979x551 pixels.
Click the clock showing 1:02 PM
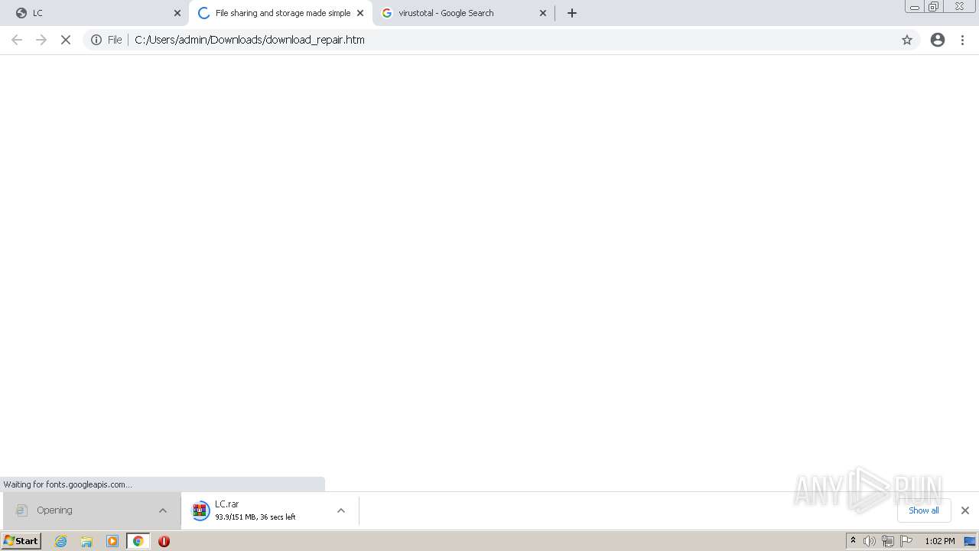click(939, 541)
